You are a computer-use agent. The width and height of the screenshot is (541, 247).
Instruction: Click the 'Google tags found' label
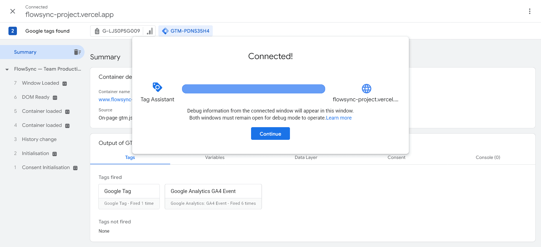tap(47, 31)
